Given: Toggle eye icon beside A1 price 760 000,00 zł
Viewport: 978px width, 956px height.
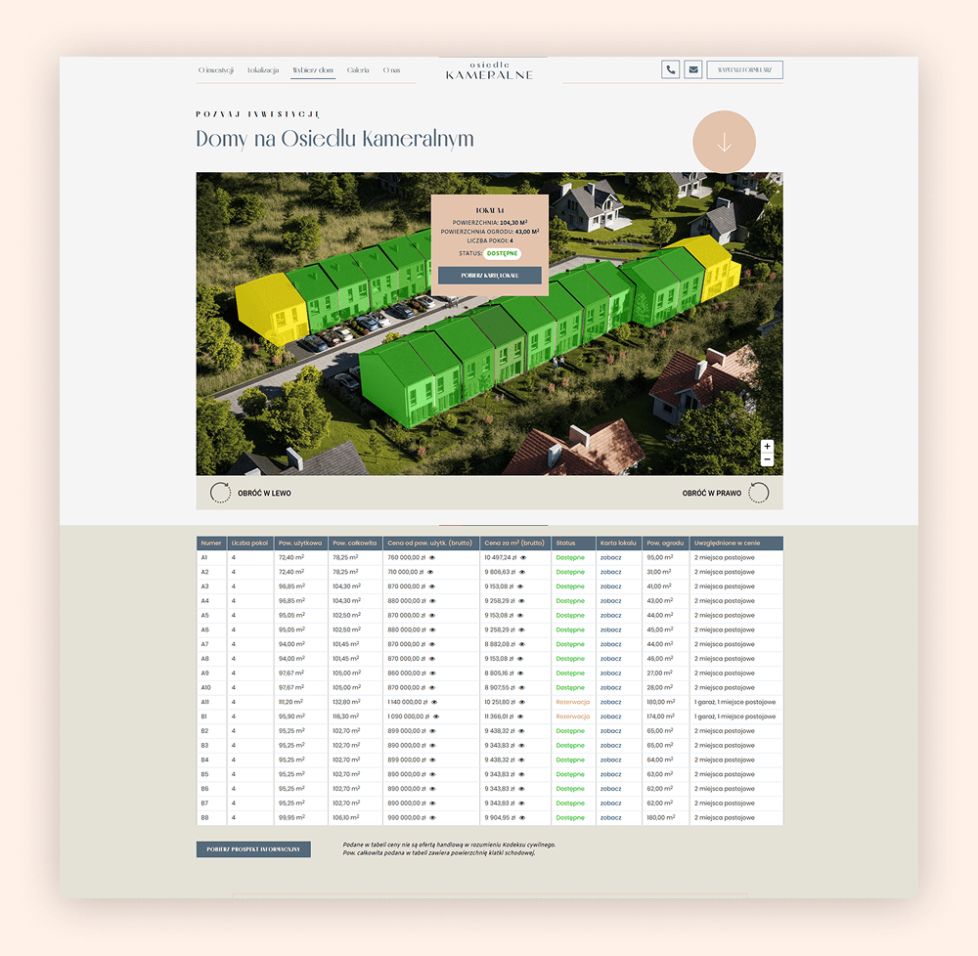Looking at the screenshot, I should pyautogui.click(x=431, y=557).
